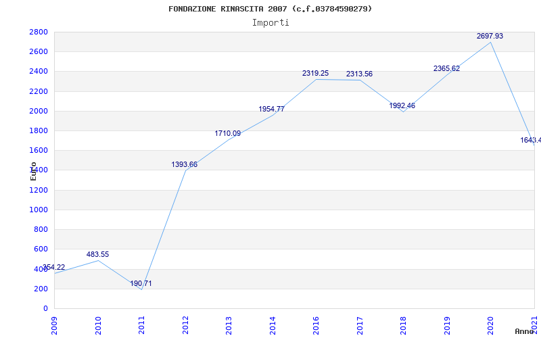Click the data label 2319.25
The width and height of the screenshot is (541, 338).
[315, 73]
